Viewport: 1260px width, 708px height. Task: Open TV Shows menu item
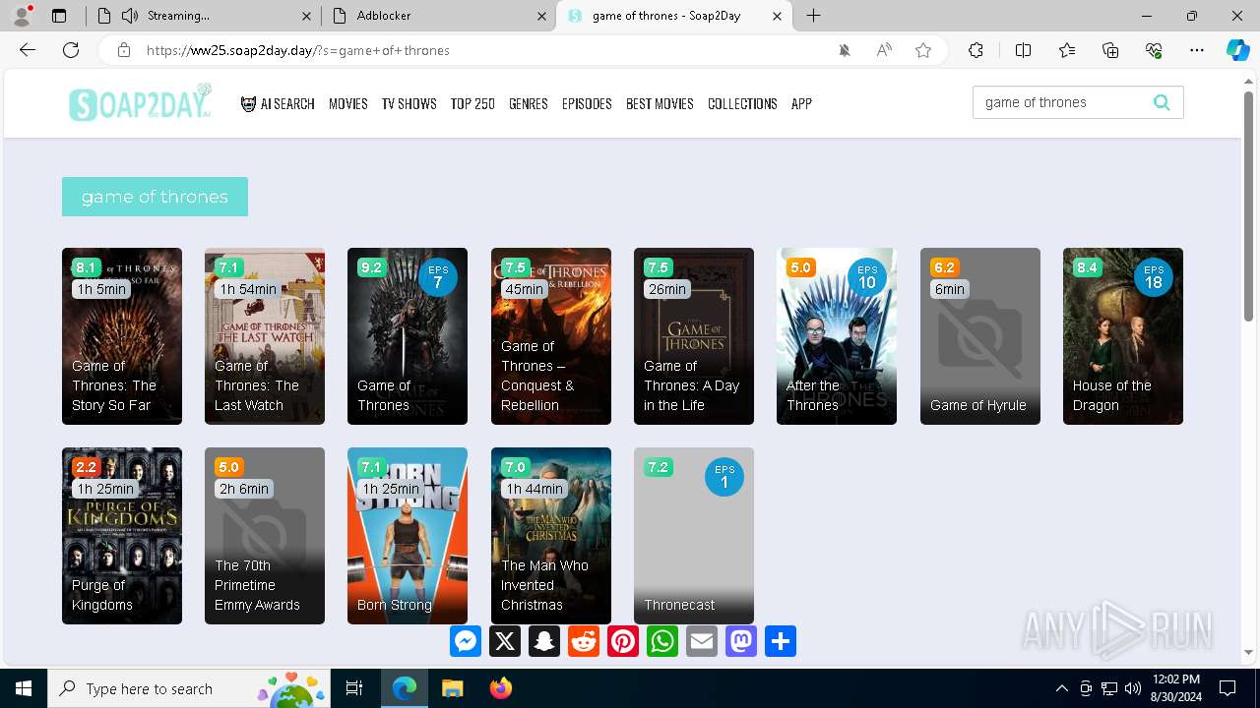pyautogui.click(x=409, y=103)
